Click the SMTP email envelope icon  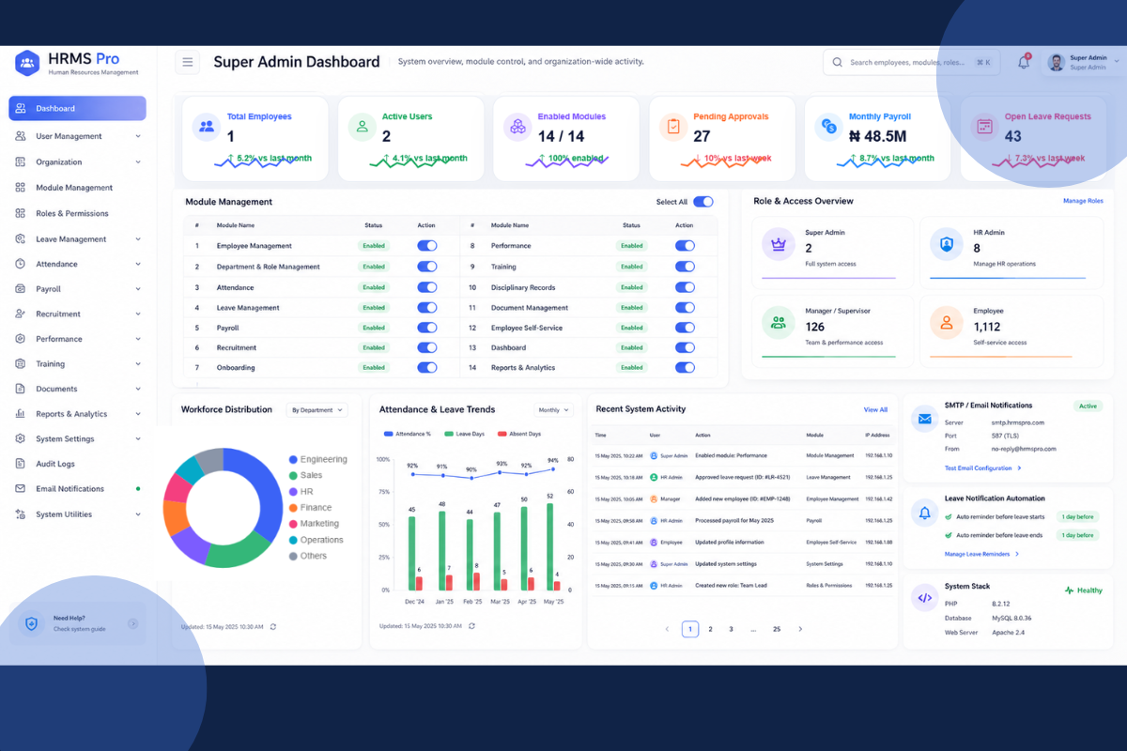925,420
